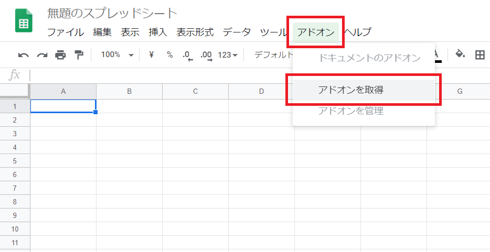Open the 挿入 menu

coord(158,32)
